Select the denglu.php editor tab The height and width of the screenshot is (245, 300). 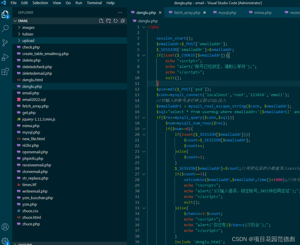146,13
